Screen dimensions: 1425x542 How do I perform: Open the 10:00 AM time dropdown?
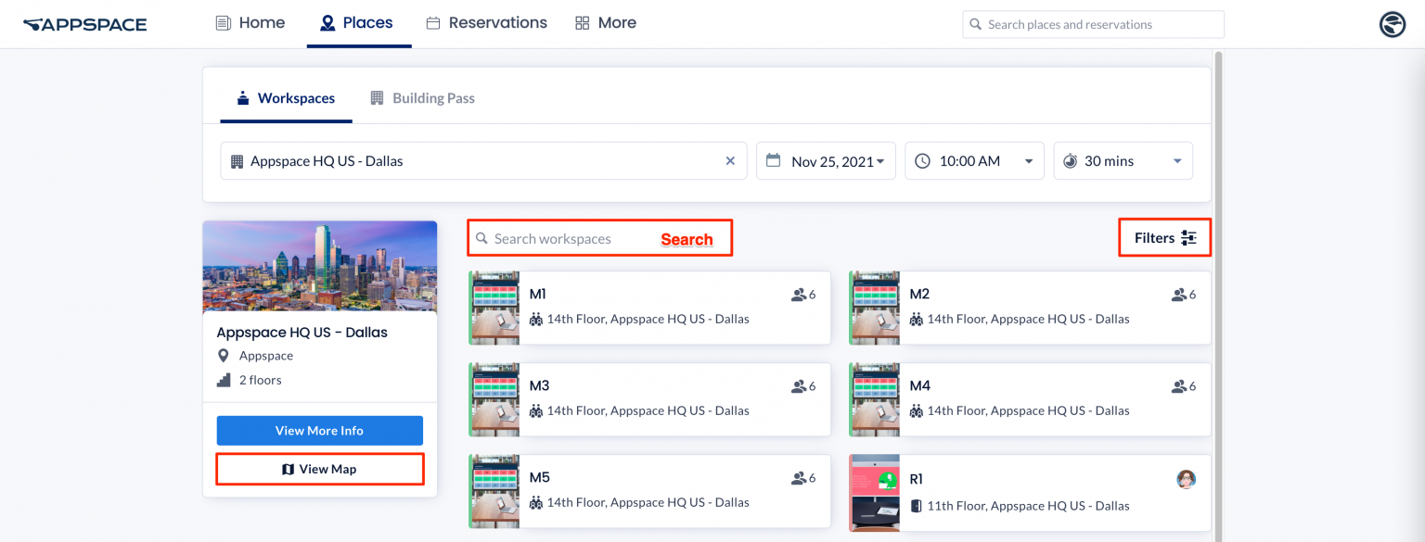[974, 161]
